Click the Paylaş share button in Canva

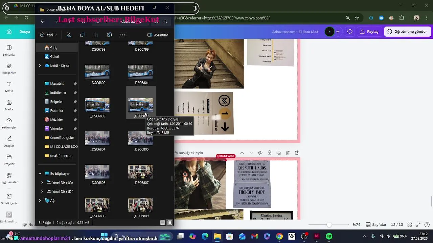[x=369, y=32]
